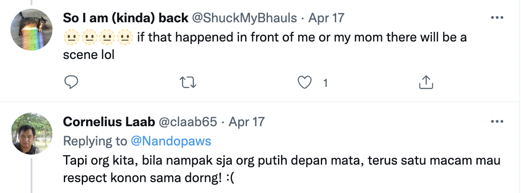Open Cornelius Laab's profile picture
Image resolution: width=521 pixels, height=193 pixels.
(31, 132)
